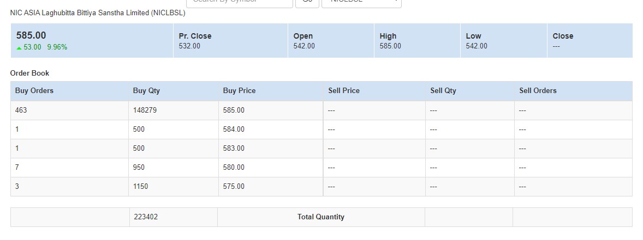
Task: Click the 575.00 buy price row
Action: point(321,187)
